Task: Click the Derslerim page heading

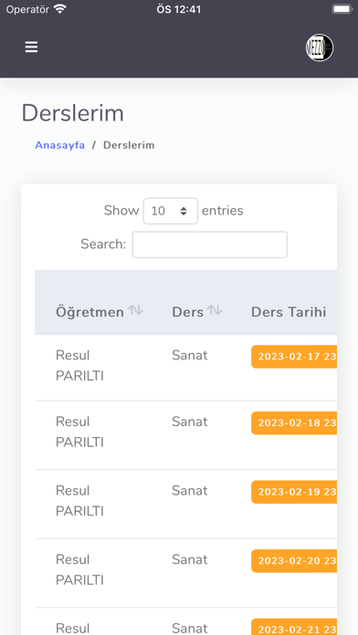Action: (72, 112)
